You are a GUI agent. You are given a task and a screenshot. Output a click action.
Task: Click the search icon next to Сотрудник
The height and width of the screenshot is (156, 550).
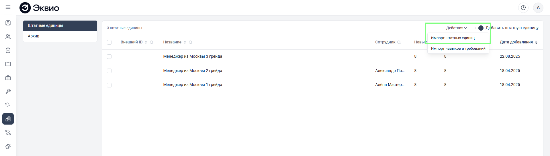pyautogui.click(x=399, y=42)
